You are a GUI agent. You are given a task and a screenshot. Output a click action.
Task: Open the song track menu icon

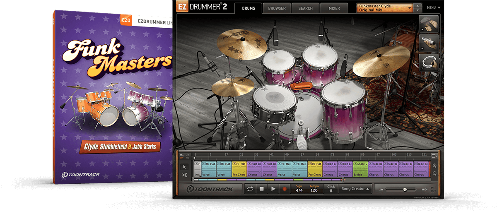[x=434, y=156]
